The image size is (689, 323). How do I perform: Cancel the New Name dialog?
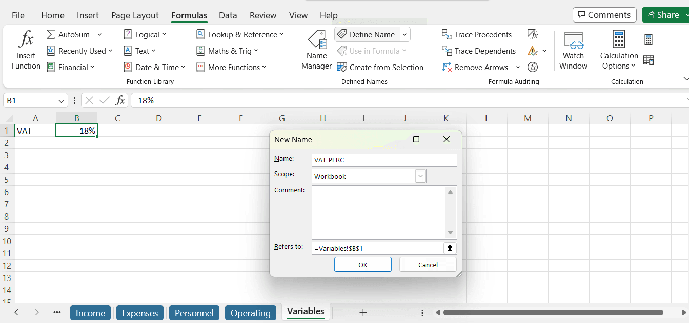click(x=428, y=264)
